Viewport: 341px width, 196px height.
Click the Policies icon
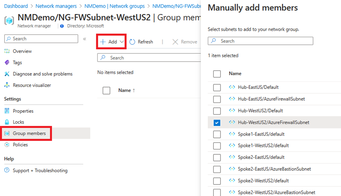(7, 145)
